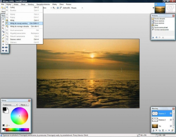Select the Warstwa 2 layer thumbnail

(155, 120)
